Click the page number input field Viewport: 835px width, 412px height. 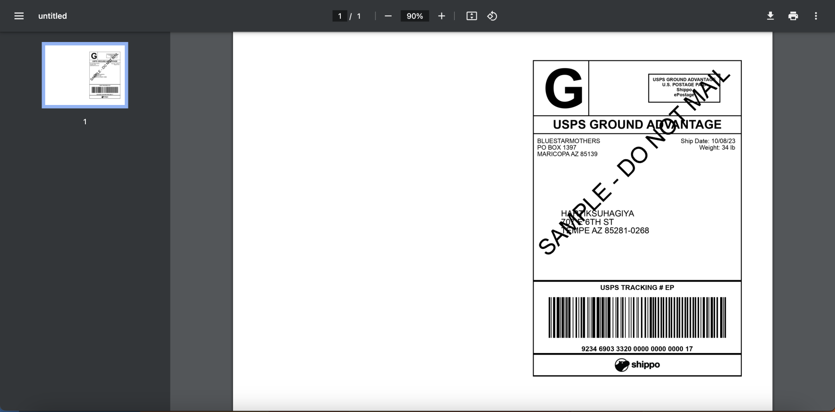(340, 16)
